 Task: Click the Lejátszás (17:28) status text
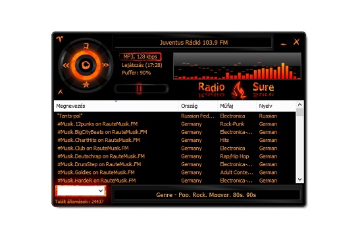click(x=142, y=65)
